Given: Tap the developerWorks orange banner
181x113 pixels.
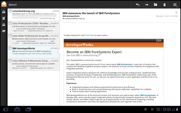Looking at the screenshot, I should point(114,45).
